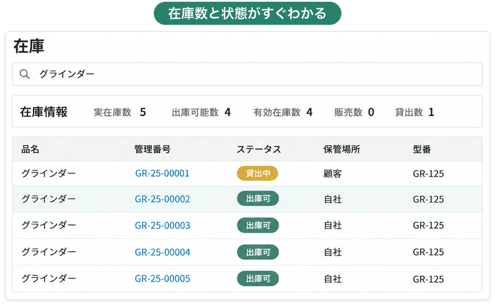Click 実在庫数 value 5
The height and width of the screenshot is (306, 495).
click(x=143, y=112)
